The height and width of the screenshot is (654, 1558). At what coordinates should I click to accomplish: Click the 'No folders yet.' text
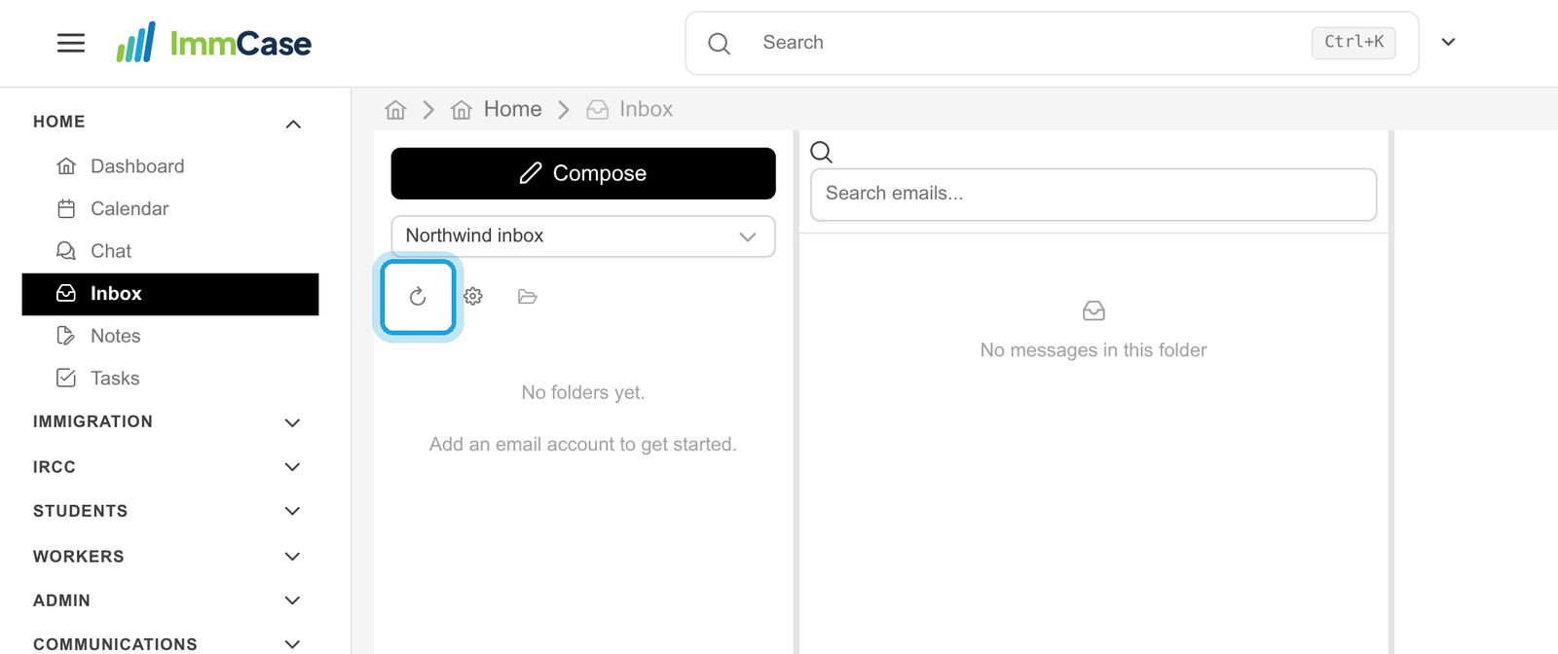point(583,392)
